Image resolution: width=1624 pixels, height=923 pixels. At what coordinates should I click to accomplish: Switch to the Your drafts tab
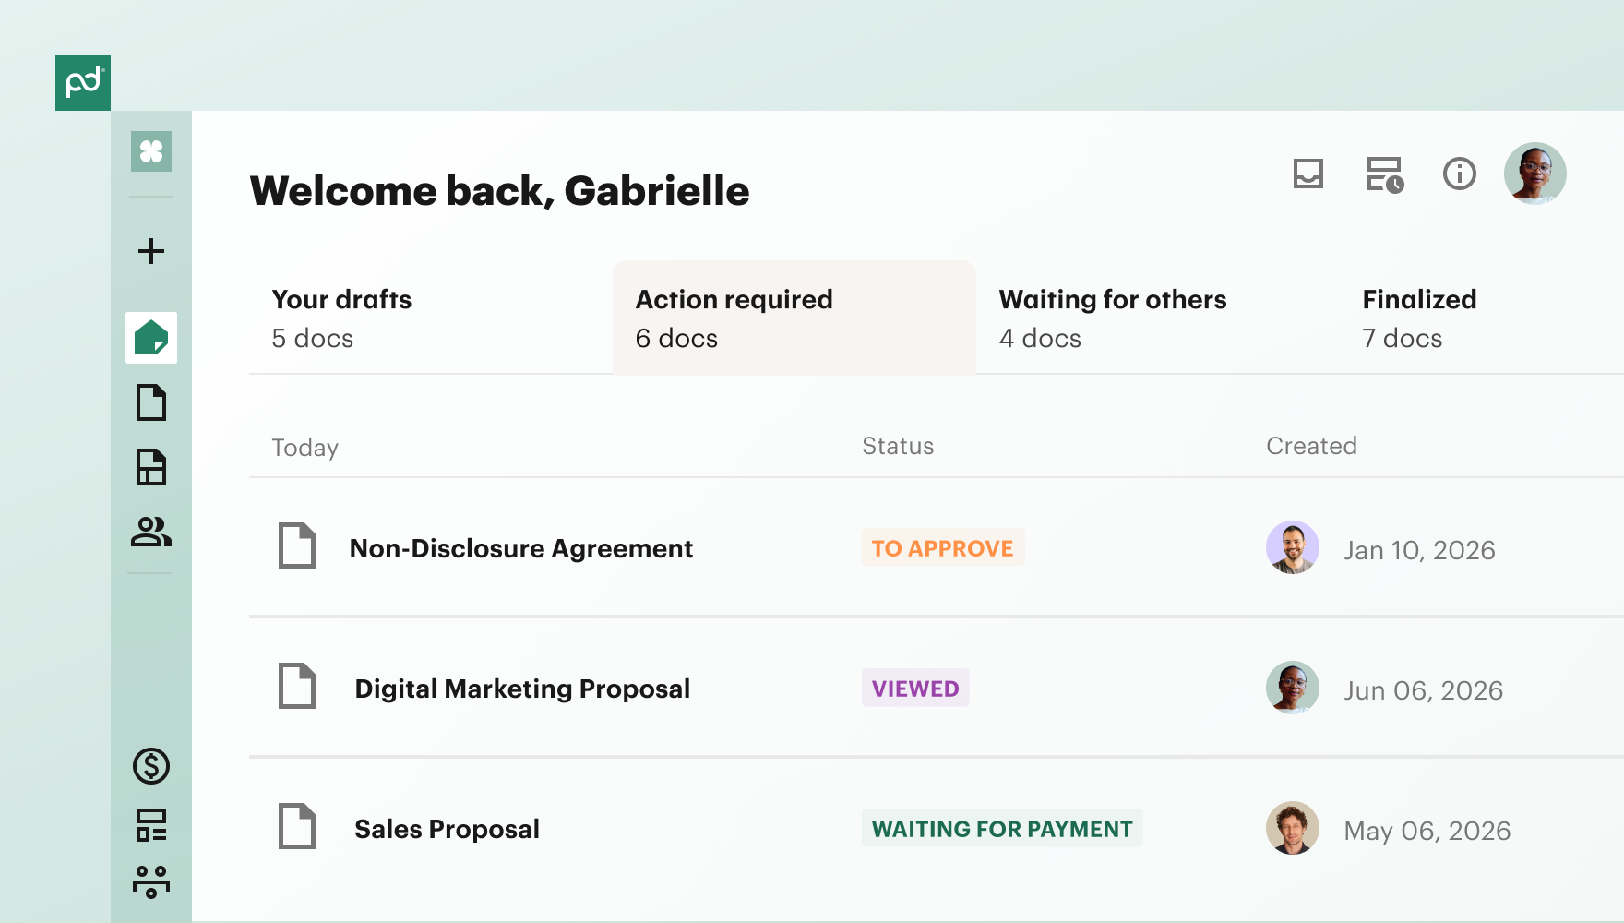(431, 318)
